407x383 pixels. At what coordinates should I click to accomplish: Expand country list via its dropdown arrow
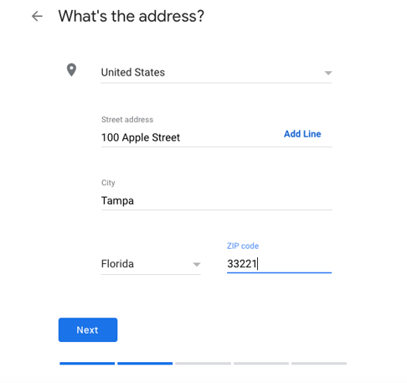tap(328, 73)
